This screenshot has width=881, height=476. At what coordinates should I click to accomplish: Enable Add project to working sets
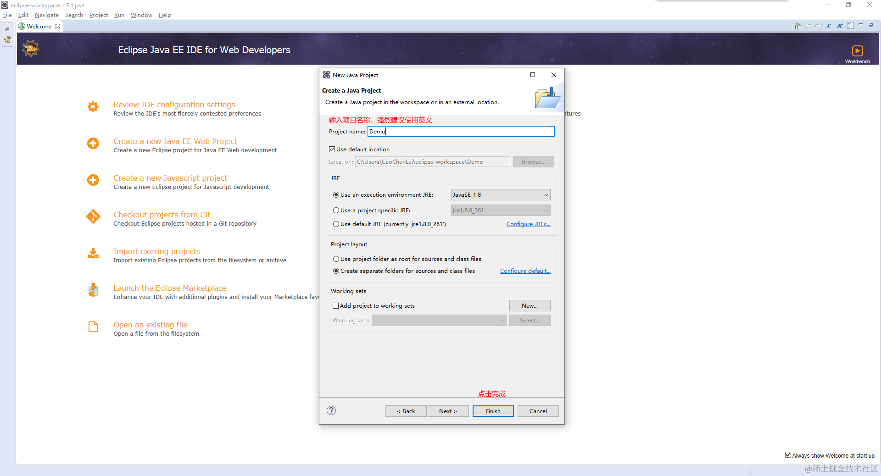coord(336,305)
